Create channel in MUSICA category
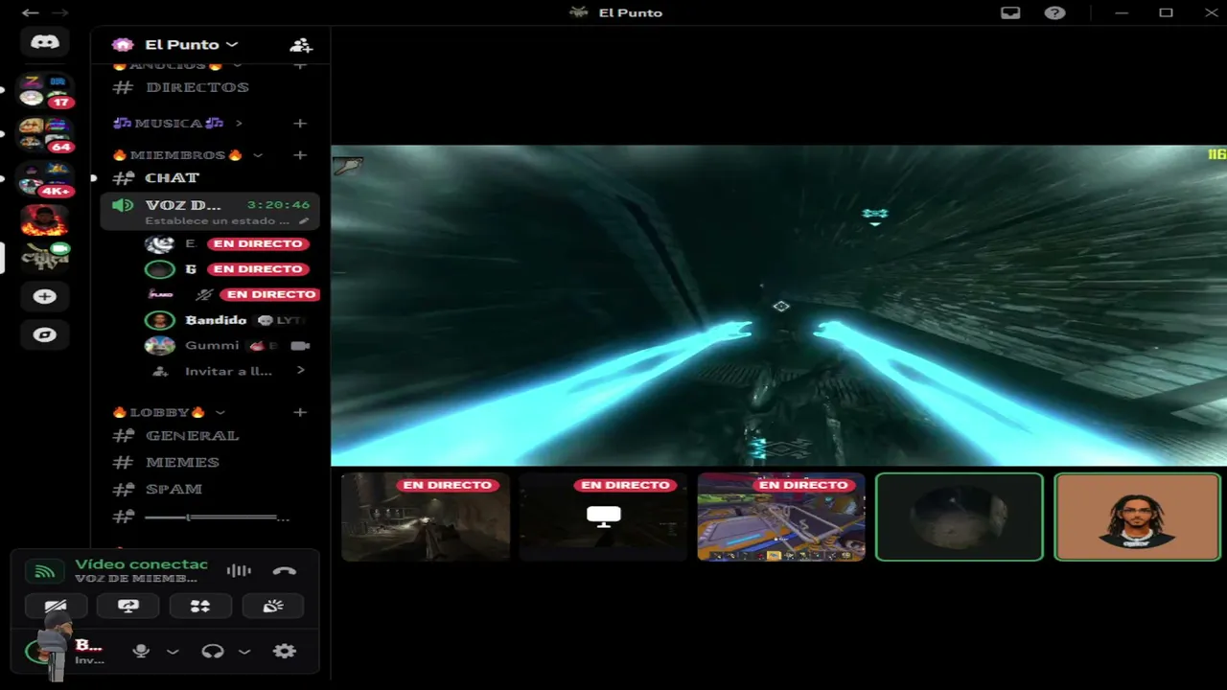Screen dimensions: 1227x690 (300, 124)
